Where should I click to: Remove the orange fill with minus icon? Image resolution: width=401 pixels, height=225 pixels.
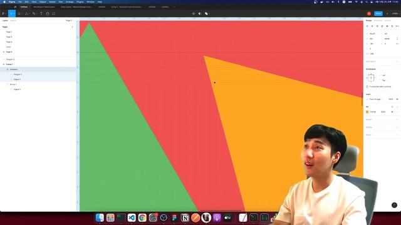(x=397, y=112)
